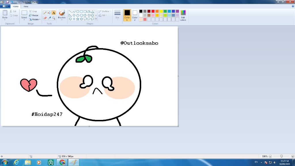Adjust the zoom slider handle
The height and width of the screenshot is (166, 295).
coord(281,156)
